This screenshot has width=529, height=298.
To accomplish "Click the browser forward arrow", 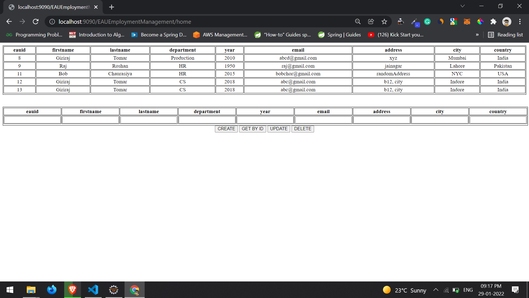I will [22, 22].
